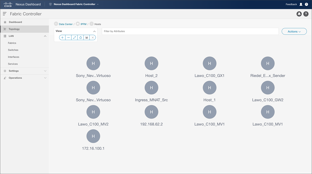This screenshot has width=312, height=174.
Task: Collapse the LAN menu section
Action: point(45,36)
